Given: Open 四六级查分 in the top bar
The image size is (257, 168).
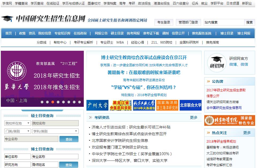Looking at the screenshot, I should [x=181, y=3].
